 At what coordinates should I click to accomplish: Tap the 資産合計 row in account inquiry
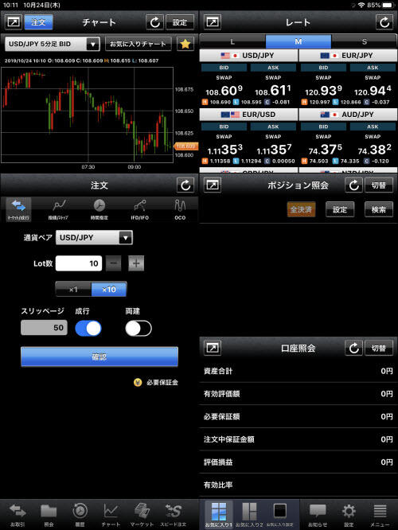(298, 371)
